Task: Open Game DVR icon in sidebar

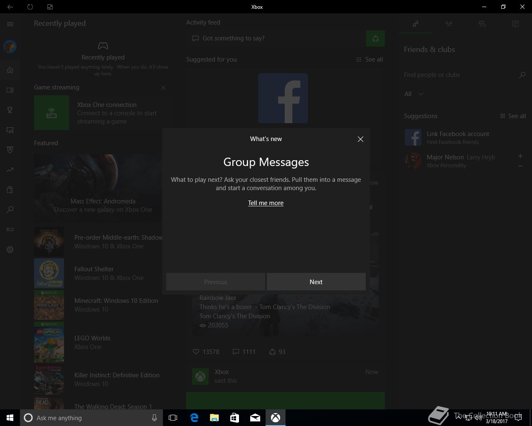Action: 10,130
